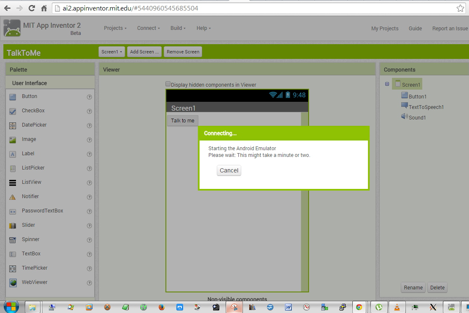This screenshot has height=313, width=469.
Task: Click the browser home icon
Action: click(x=44, y=8)
